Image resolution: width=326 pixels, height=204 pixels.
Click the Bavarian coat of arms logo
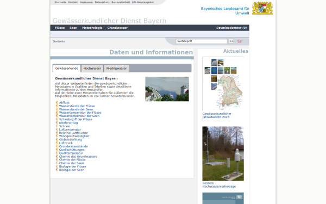pyautogui.click(x=262, y=8)
